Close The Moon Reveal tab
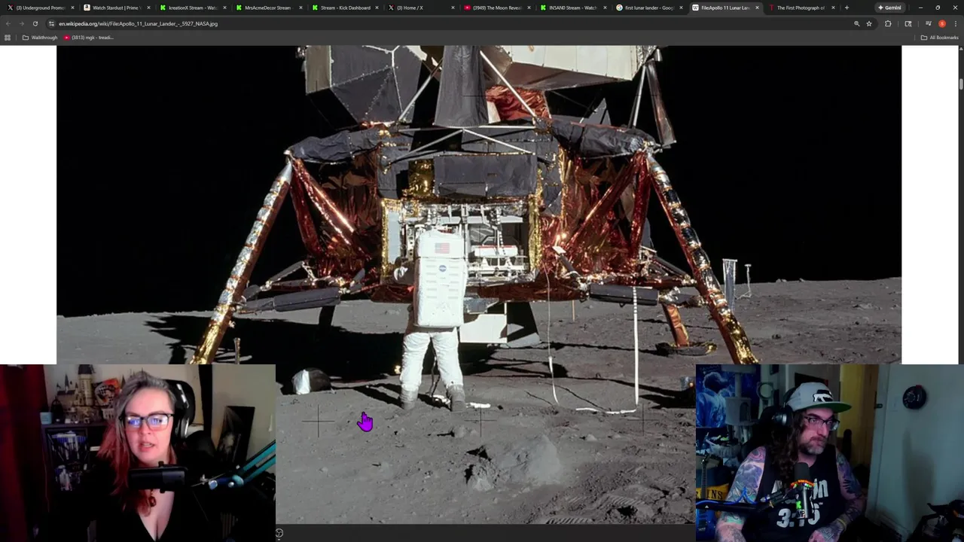Image resolution: width=964 pixels, height=542 pixels. coord(529,8)
